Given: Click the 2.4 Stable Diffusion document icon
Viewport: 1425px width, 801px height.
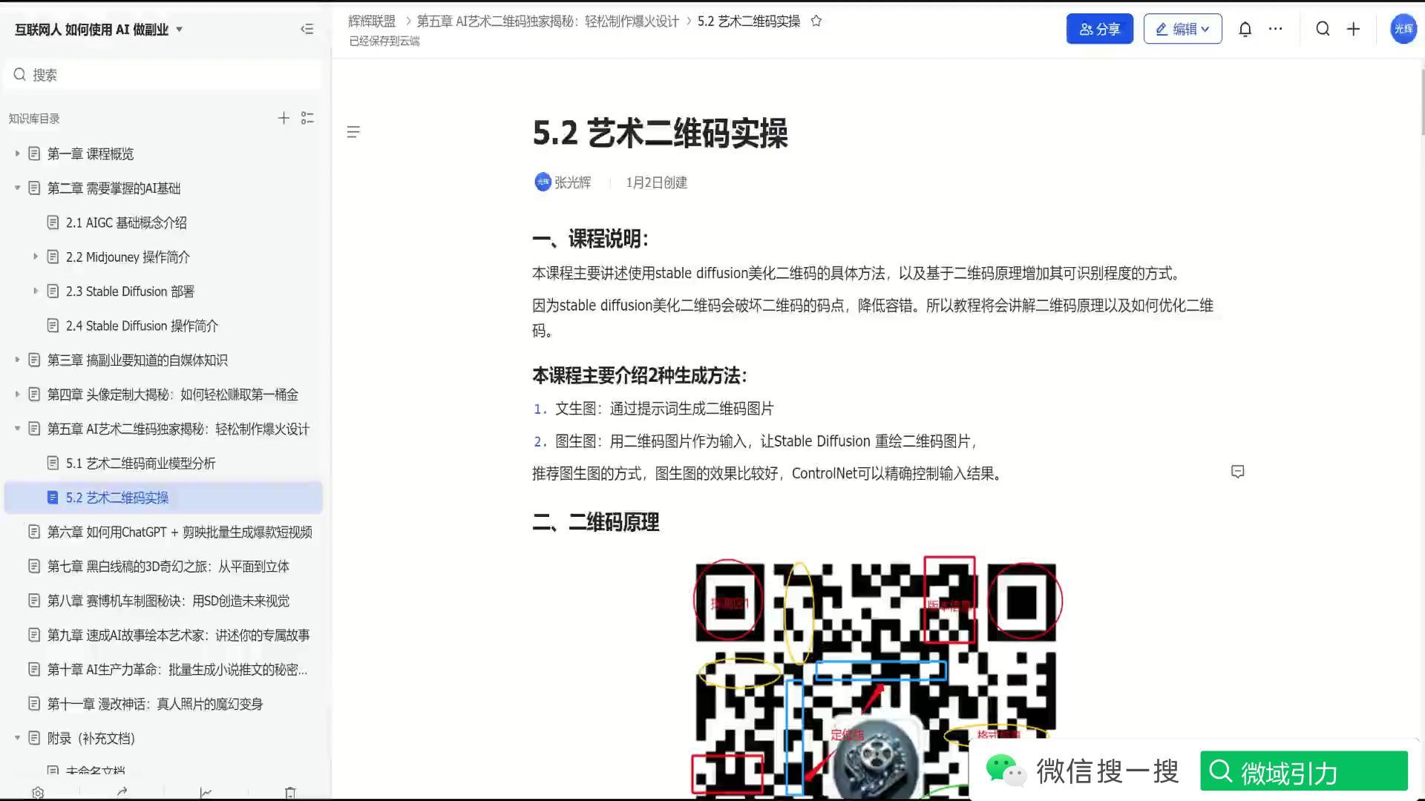Looking at the screenshot, I should click(53, 326).
